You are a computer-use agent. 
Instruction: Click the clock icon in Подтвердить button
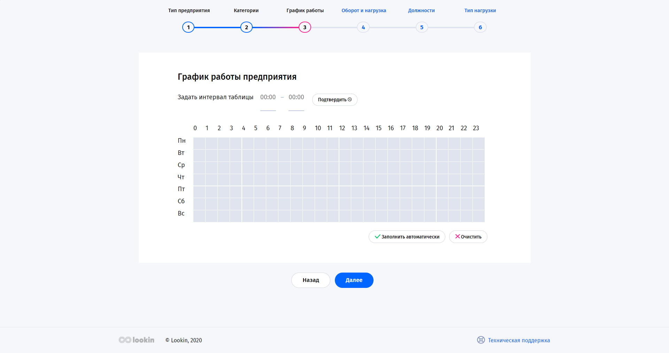350,100
